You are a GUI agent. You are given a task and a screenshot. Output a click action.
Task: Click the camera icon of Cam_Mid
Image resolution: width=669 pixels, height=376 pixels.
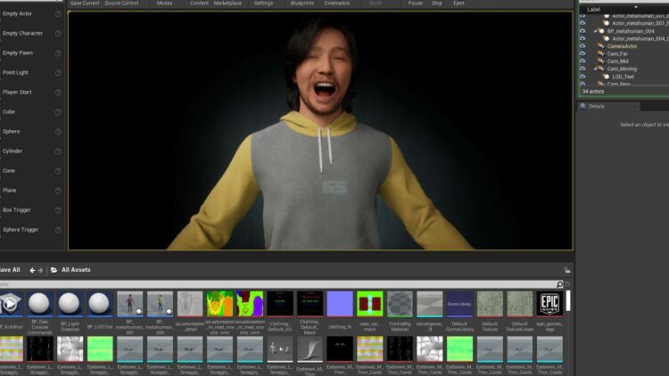pyautogui.click(x=601, y=61)
